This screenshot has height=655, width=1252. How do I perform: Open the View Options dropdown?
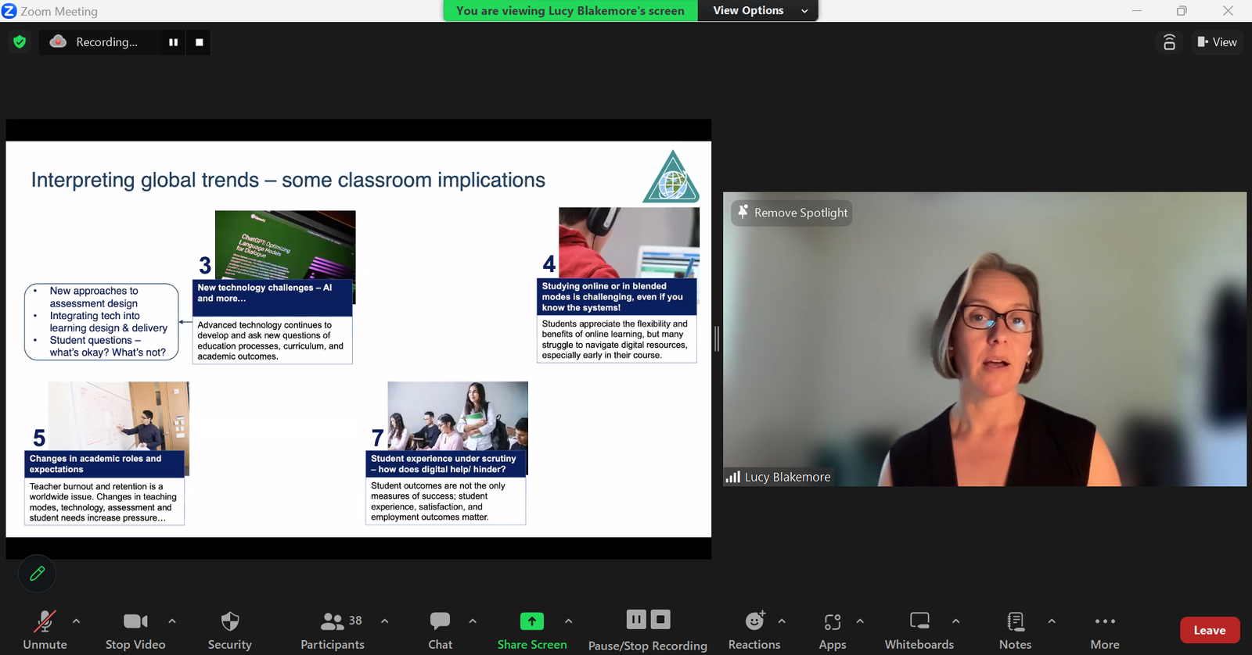click(x=757, y=11)
